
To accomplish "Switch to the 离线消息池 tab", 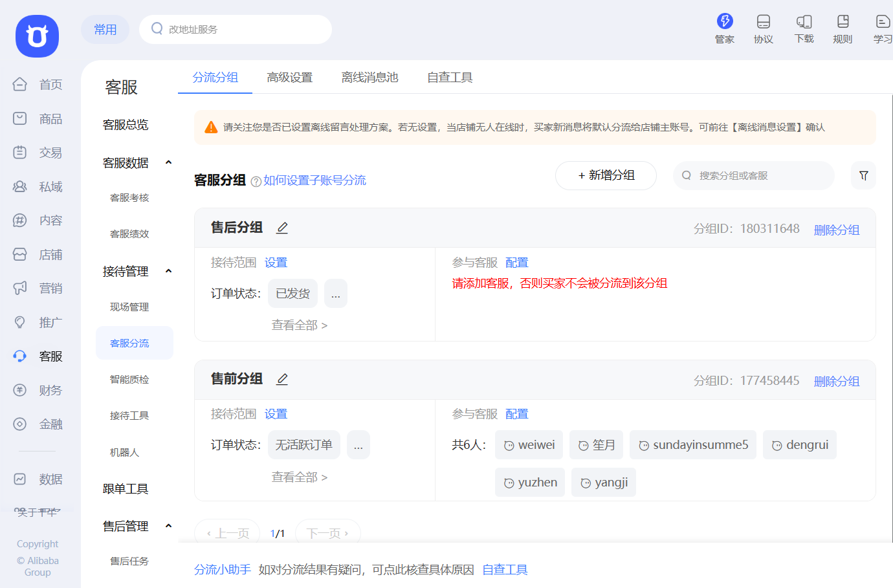I will coord(369,78).
